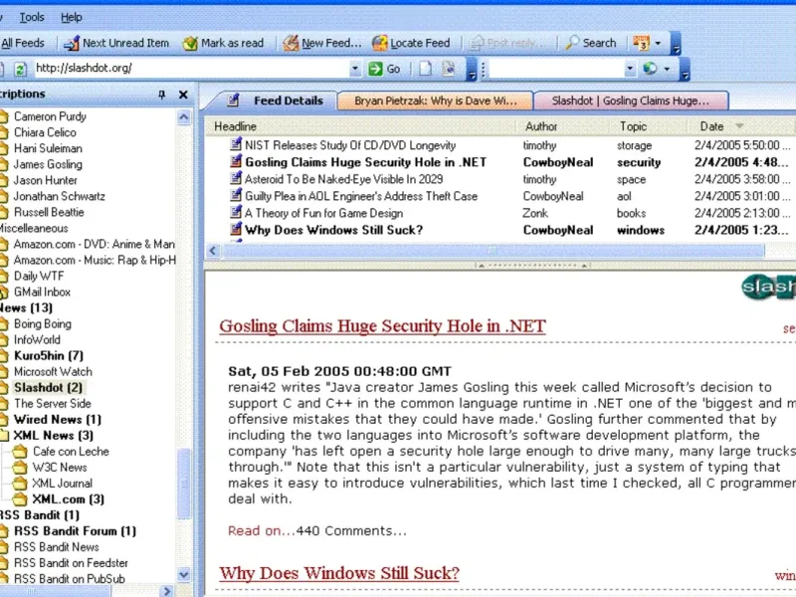Click folder icon next to Microsoft Watch
This screenshot has width=796, height=597.
point(4,371)
